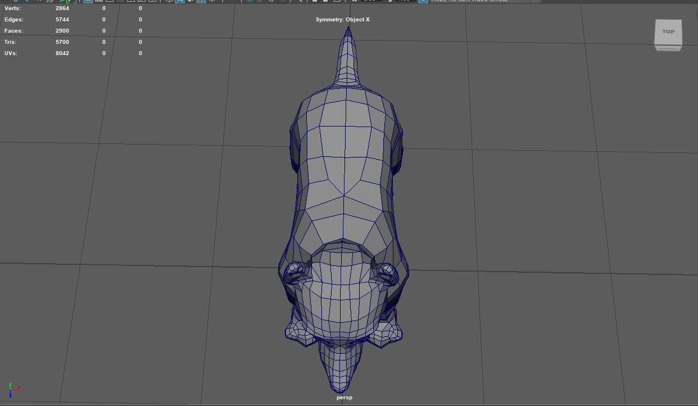The height and width of the screenshot is (406, 698).
Task: Click the faces count value 2900
Action: coord(62,31)
